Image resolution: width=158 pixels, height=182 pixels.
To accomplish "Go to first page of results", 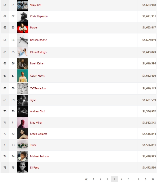I will pos(86,179).
